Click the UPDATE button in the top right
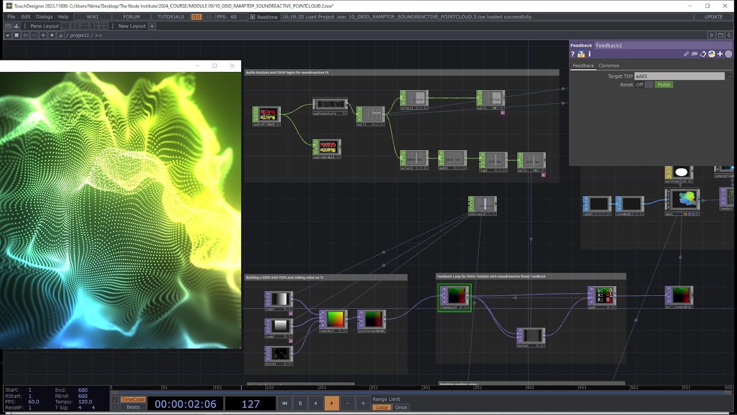737x415 pixels. [x=713, y=17]
